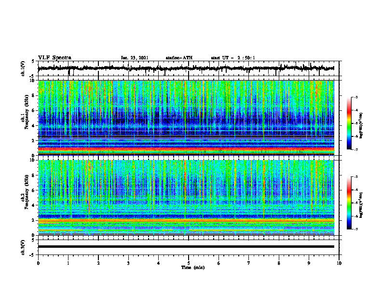The height and width of the screenshot is (295, 382).
Task: Click the -5 tick on ch.1(V) axis
Action: pos(32,76)
